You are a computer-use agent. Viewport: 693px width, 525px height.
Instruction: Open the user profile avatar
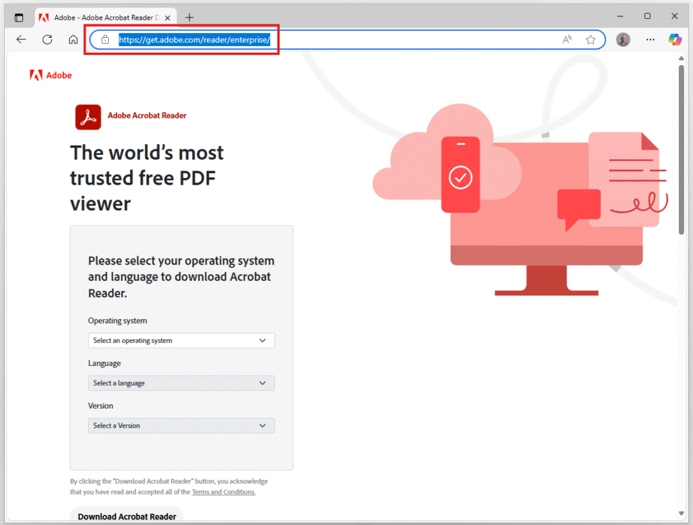point(623,39)
